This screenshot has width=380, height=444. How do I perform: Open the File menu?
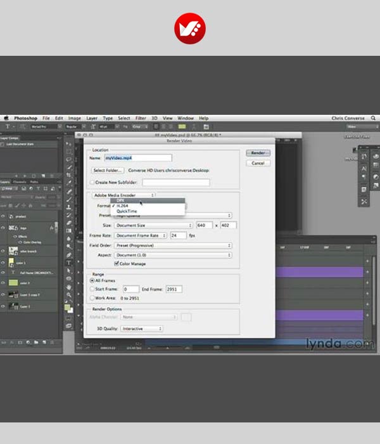pos(46,118)
